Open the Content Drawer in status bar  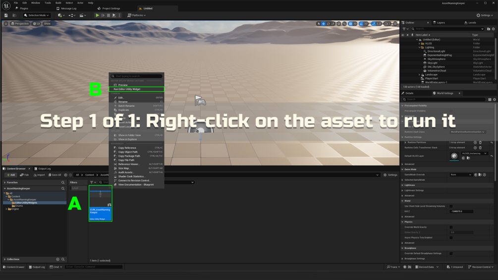(x=14, y=267)
